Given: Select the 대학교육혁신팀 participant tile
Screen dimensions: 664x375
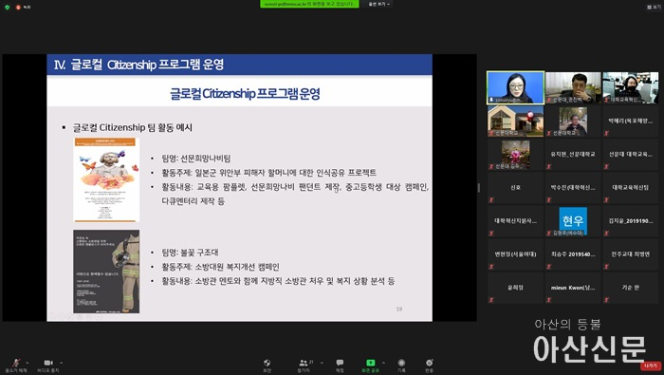Looking at the screenshot, I should 631,188.
